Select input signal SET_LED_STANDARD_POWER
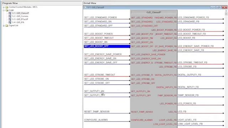228x128 pixels. [100, 17]
